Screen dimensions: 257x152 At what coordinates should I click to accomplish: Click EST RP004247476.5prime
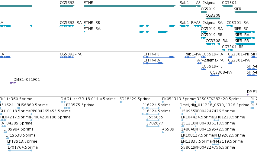click(x=215, y=111)
